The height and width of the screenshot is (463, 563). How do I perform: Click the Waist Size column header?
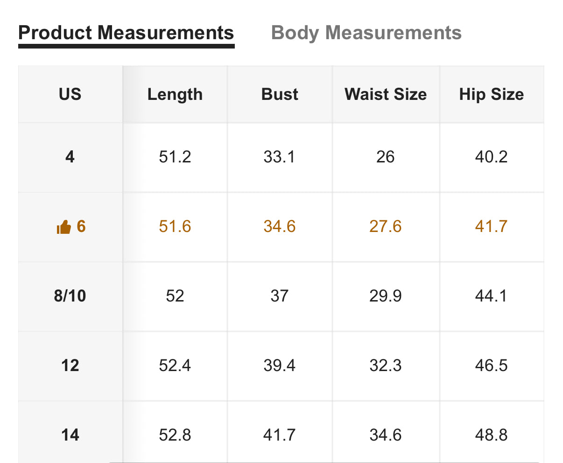(386, 94)
